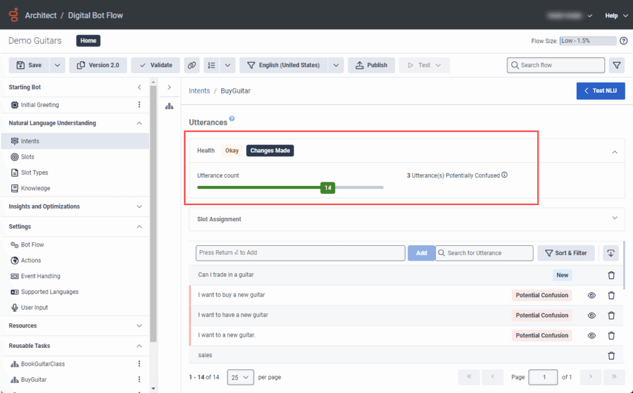Click the Utterance count slider handle

328,187
